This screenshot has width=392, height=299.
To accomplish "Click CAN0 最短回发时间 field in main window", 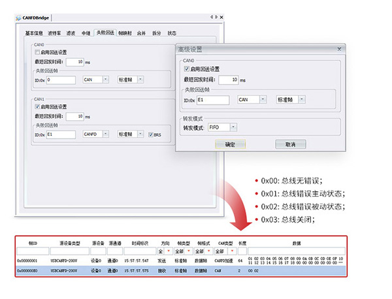I will (x=74, y=62).
